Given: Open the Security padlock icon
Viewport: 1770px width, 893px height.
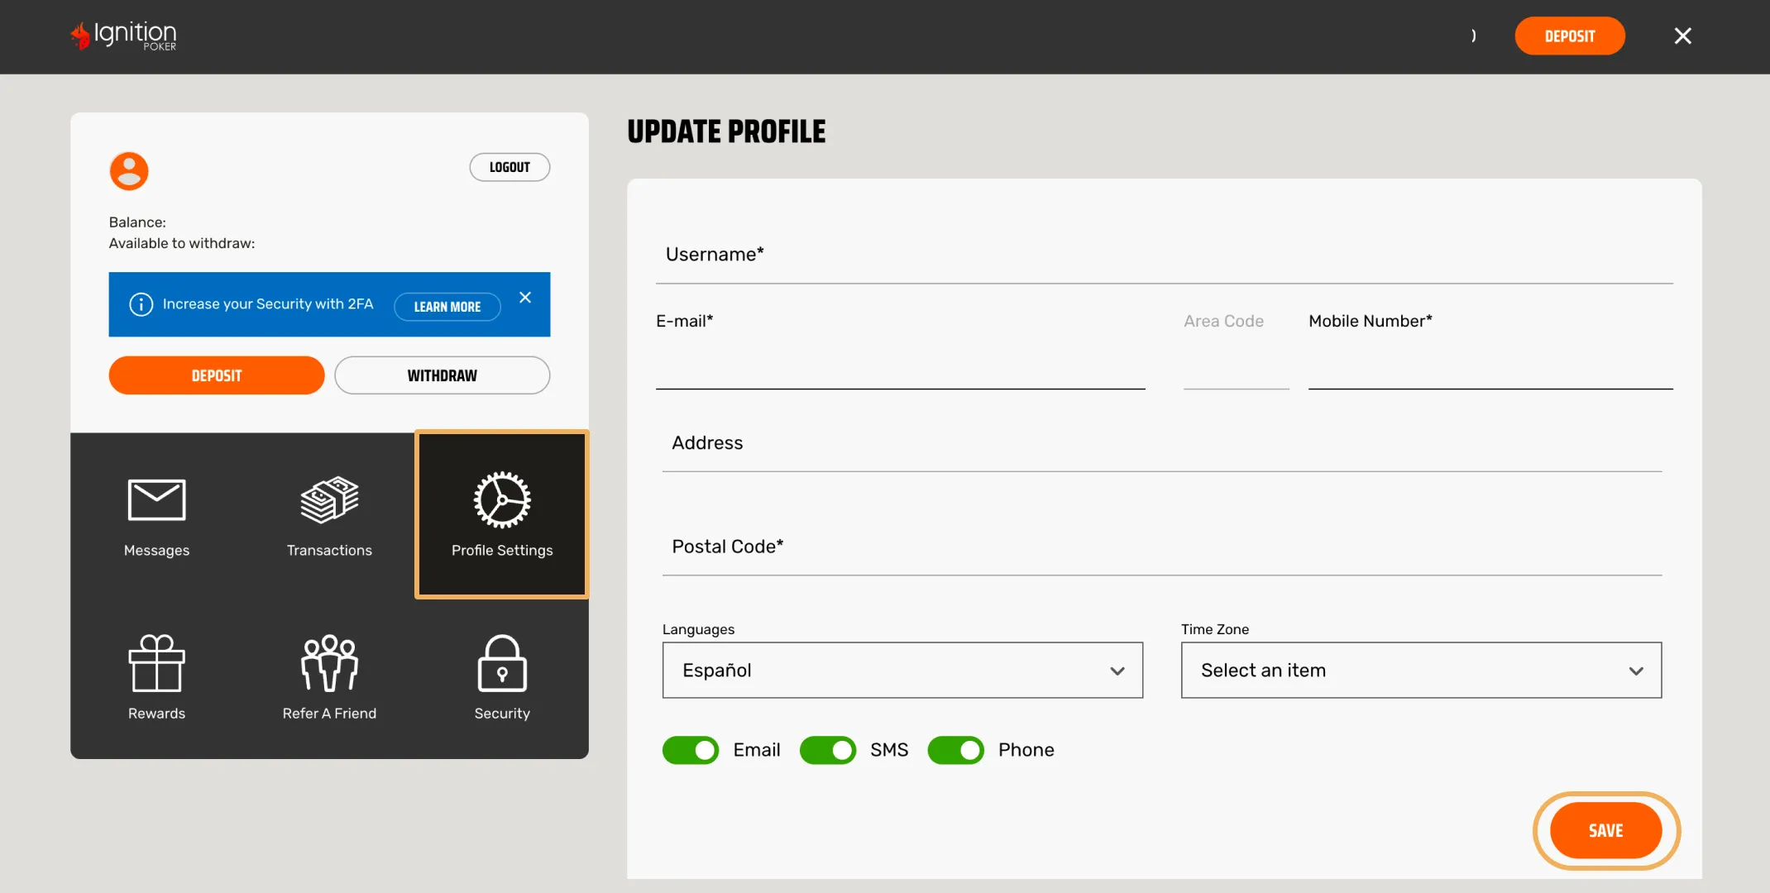Looking at the screenshot, I should 502,663.
